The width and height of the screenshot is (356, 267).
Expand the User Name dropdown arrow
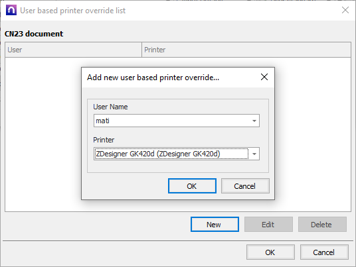click(x=254, y=121)
